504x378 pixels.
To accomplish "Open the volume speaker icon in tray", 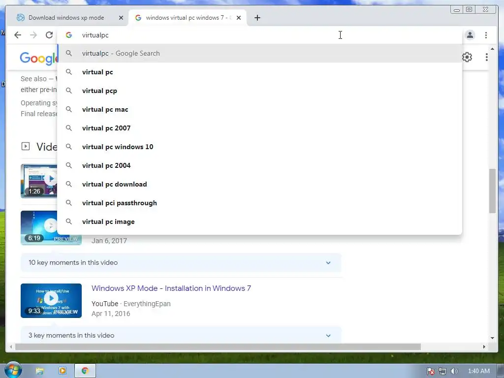I will pyautogui.click(x=454, y=371).
